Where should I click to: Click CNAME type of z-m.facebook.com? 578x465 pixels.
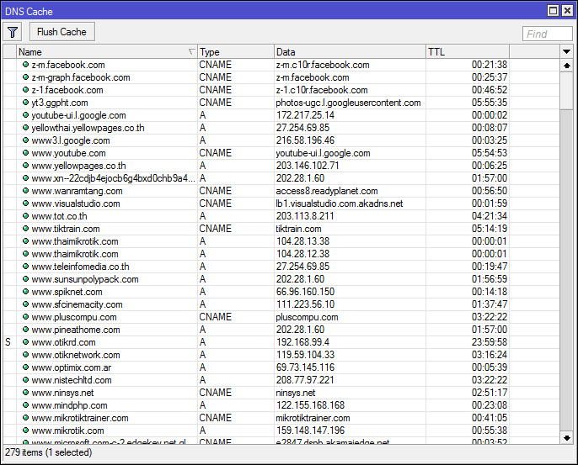pos(216,65)
